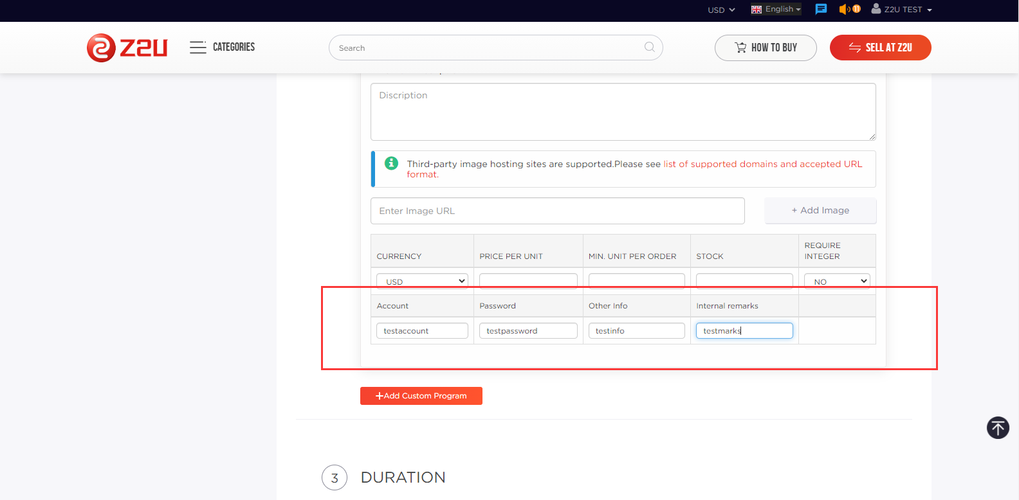This screenshot has width=1019, height=500.
Task: Click the green info icon
Action: click(x=391, y=163)
